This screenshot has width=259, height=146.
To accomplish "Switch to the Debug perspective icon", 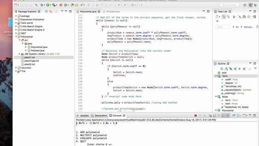I will click(x=255, y=5).
